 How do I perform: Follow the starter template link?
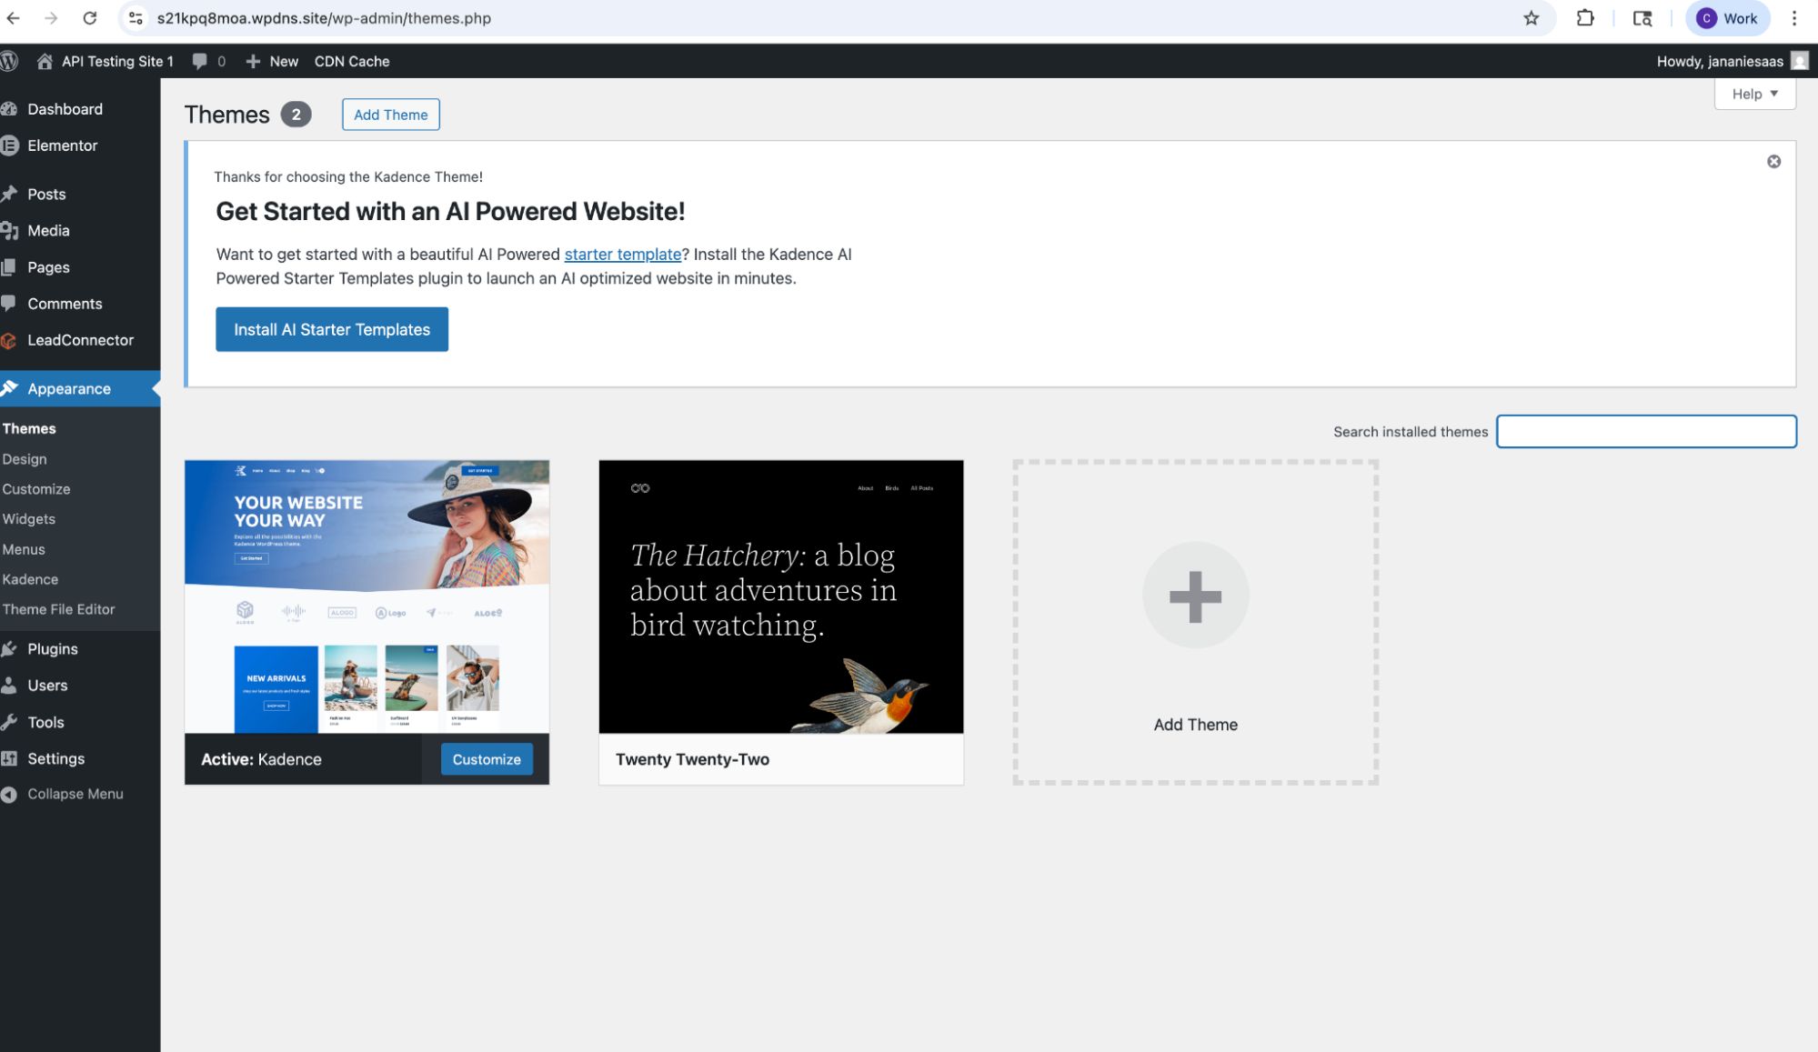pyautogui.click(x=623, y=255)
